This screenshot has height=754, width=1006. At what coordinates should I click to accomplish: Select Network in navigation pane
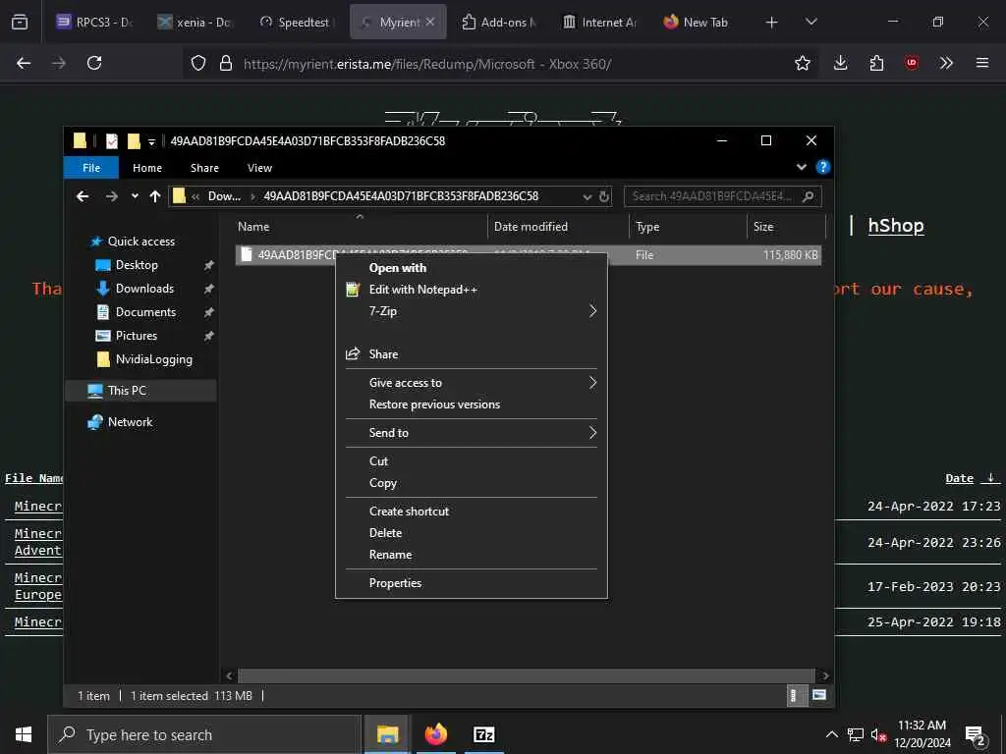[x=131, y=422]
